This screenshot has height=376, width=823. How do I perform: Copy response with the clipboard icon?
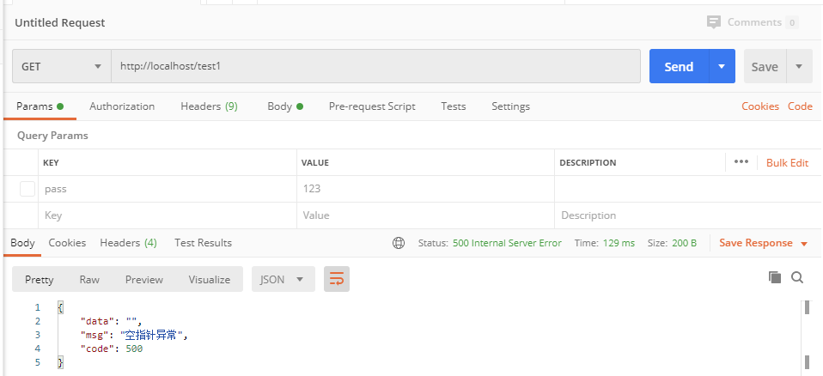coord(775,277)
